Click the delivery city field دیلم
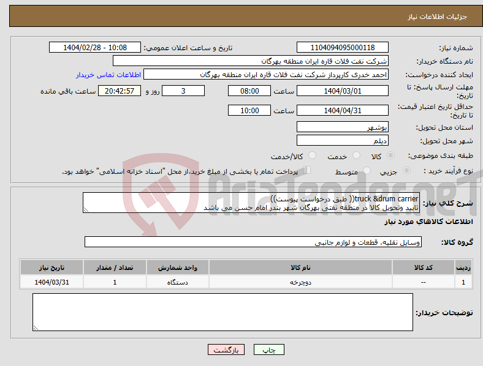 tap(342, 141)
